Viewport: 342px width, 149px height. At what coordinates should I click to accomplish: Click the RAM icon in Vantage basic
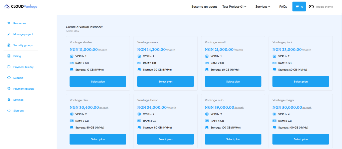click(139, 121)
